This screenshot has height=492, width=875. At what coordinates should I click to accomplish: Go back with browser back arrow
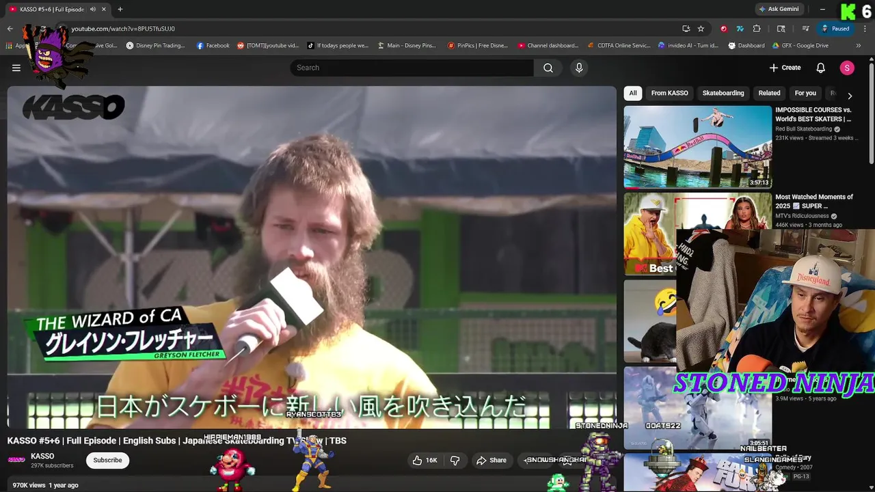10,29
